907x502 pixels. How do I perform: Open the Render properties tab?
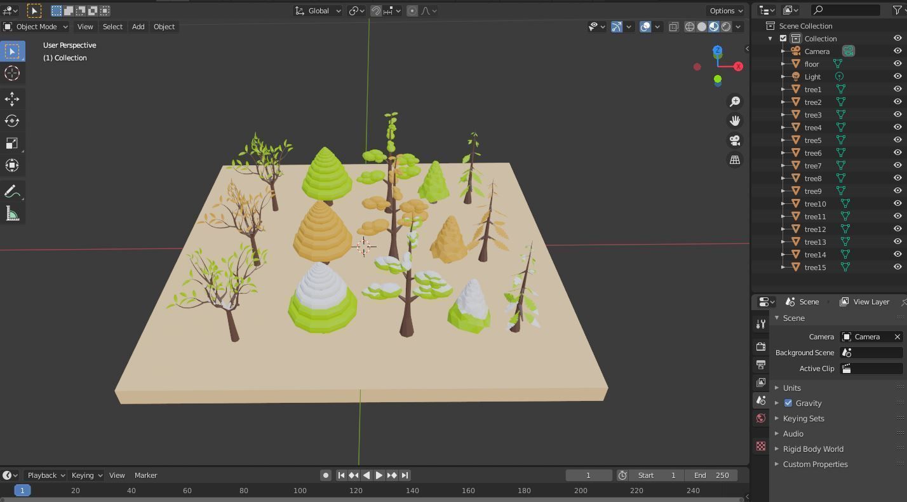point(761,346)
